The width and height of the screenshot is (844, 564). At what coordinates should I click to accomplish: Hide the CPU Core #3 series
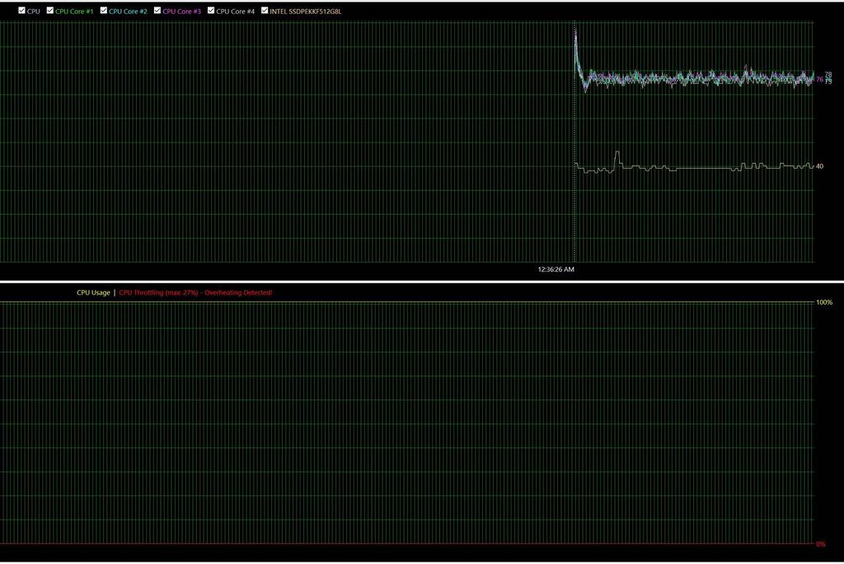[x=157, y=10]
